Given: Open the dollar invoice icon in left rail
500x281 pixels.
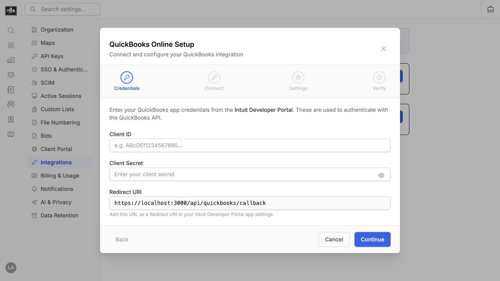Looking at the screenshot, I should pos(11,119).
